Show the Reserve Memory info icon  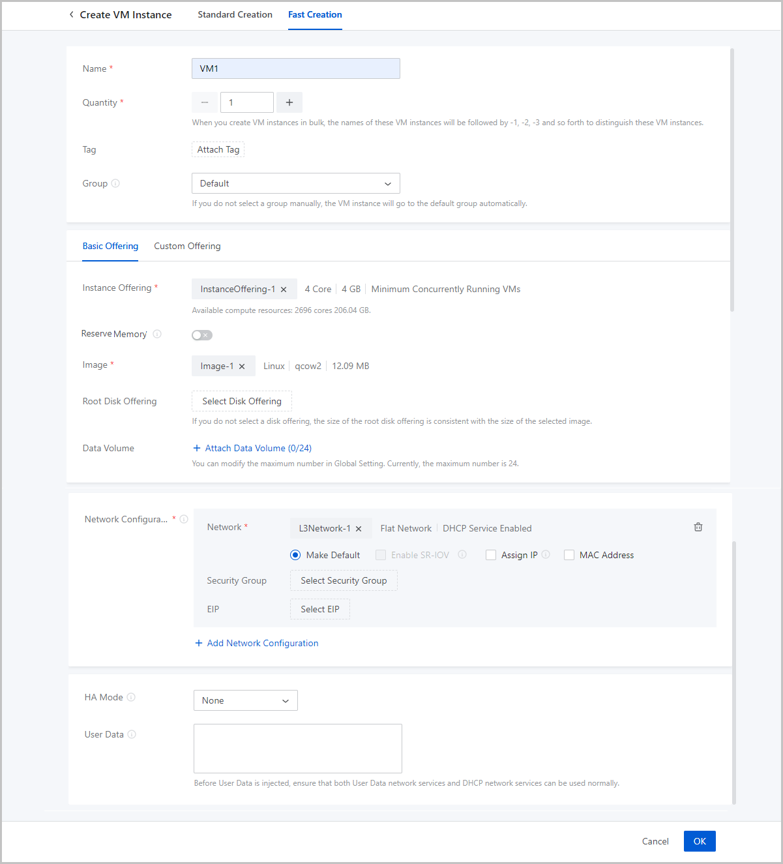(157, 334)
